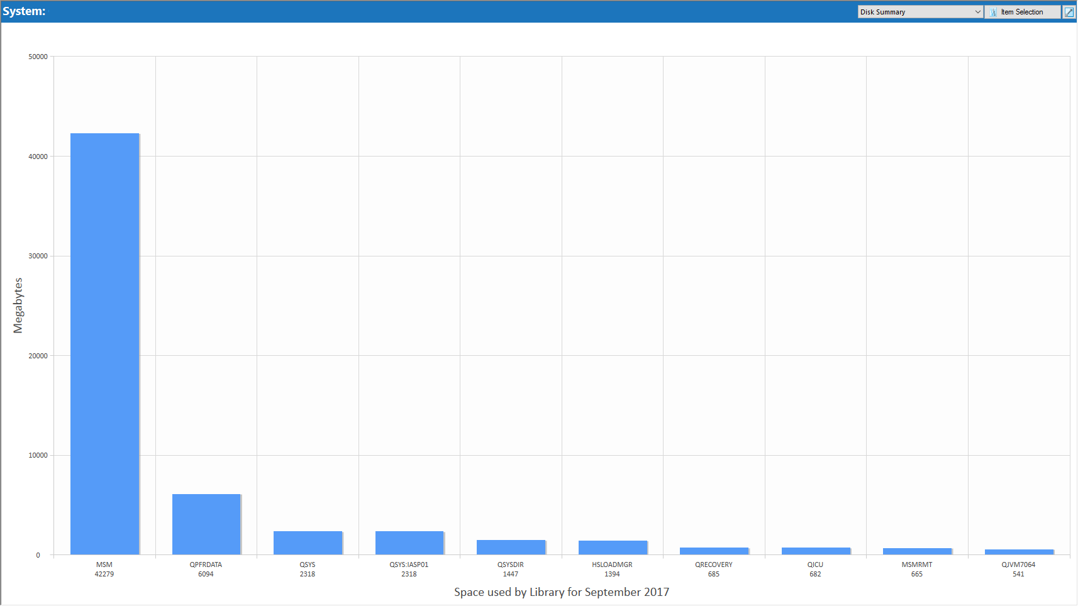1078x606 pixels.
Task: Click the Item Selection button
Action: 1022,12
